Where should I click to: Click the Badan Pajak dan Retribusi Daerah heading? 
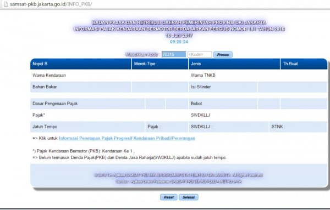(x=179, y=22)
